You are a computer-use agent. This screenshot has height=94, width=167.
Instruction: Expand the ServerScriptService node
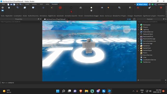(139, 41)
